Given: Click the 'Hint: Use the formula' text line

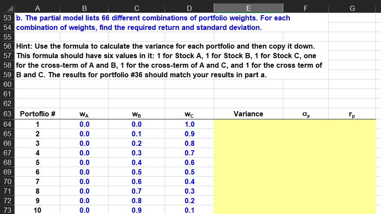Looking at the screenshot, I should coord(166,46).
